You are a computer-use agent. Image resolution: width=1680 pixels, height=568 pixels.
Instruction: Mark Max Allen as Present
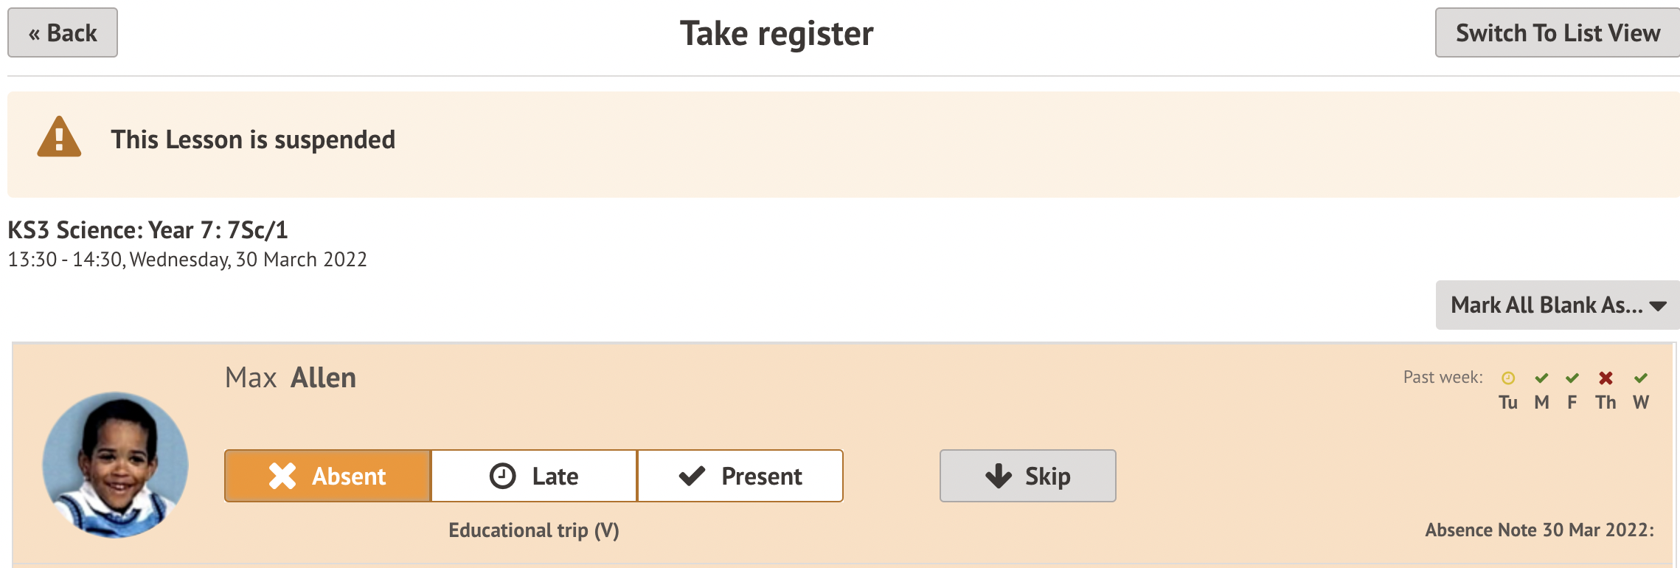(x=740, y=476)
